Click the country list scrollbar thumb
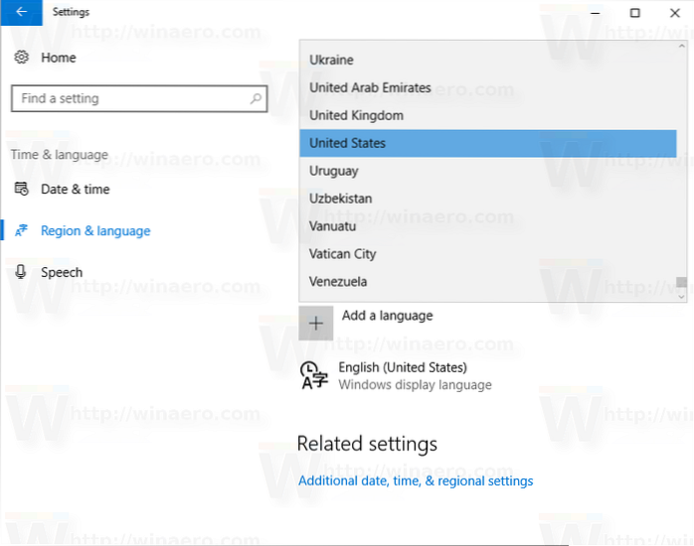Image resolution: width=694 pixels, height=546 pixels. (682, 282)
